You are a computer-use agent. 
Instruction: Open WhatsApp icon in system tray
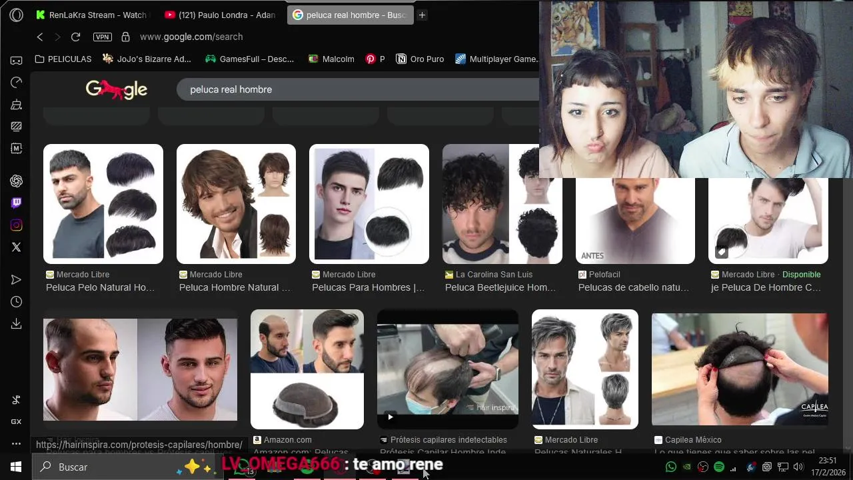tap(671, 467)
